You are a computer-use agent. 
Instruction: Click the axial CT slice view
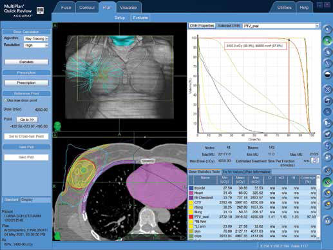pyautogui.click(x=119, y=186)
